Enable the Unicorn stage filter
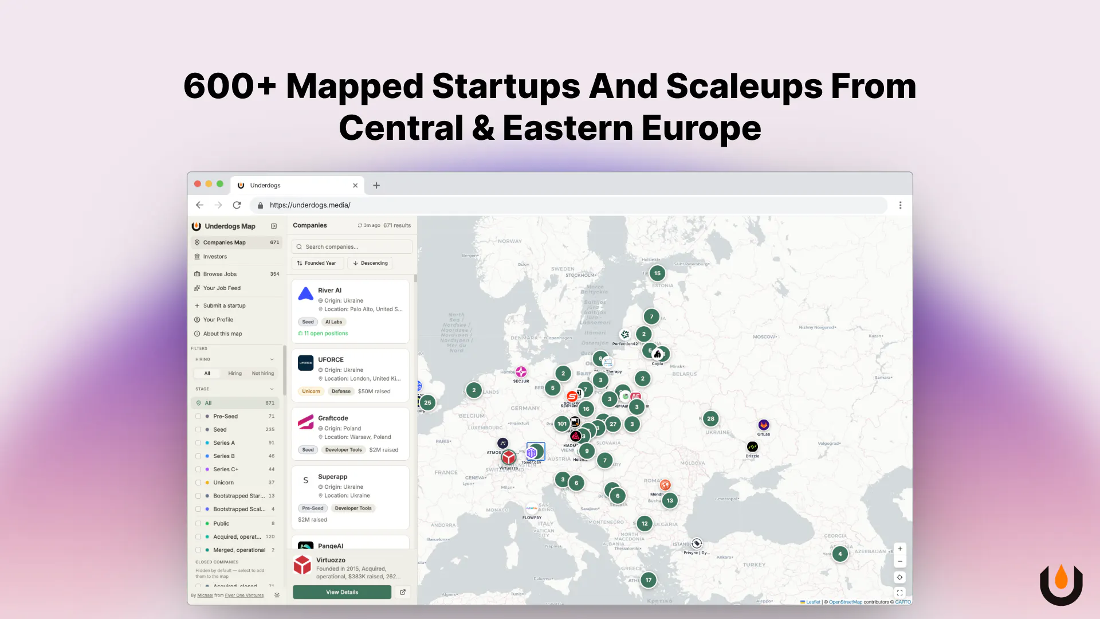 click(x=198, y=483)
